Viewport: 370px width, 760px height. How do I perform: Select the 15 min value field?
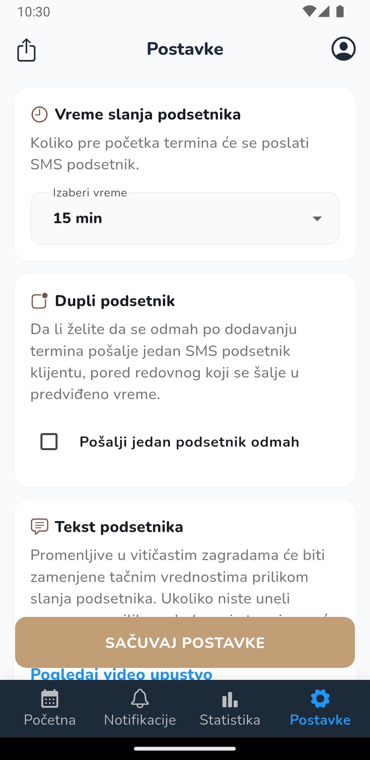78,218
